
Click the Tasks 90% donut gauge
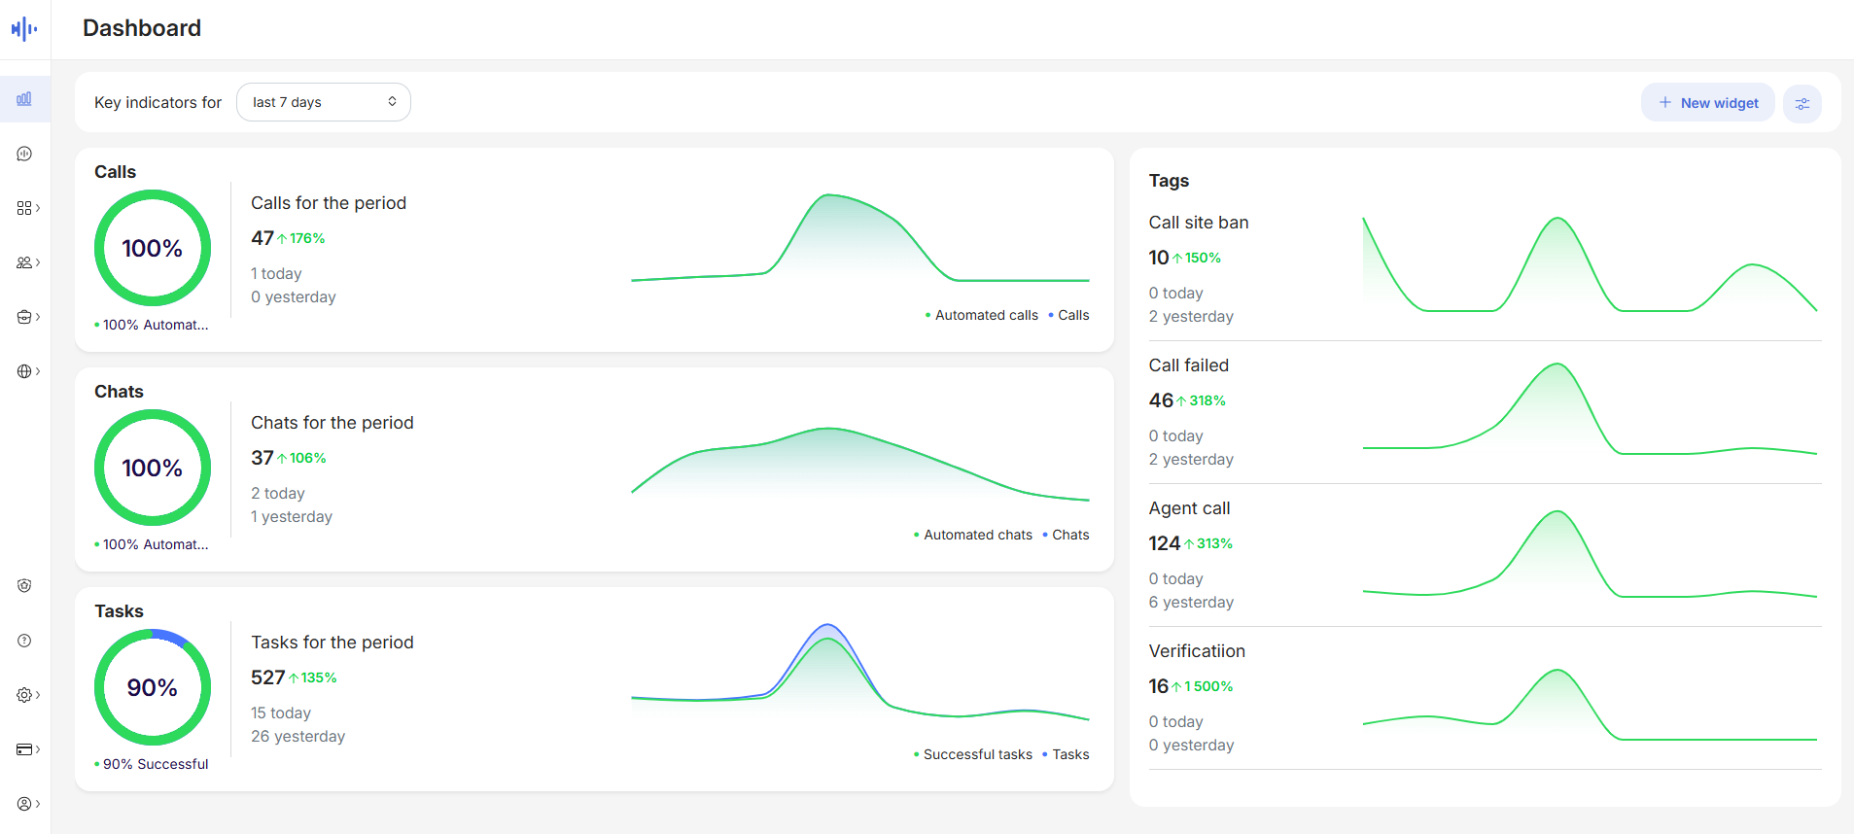click(153, 687)
